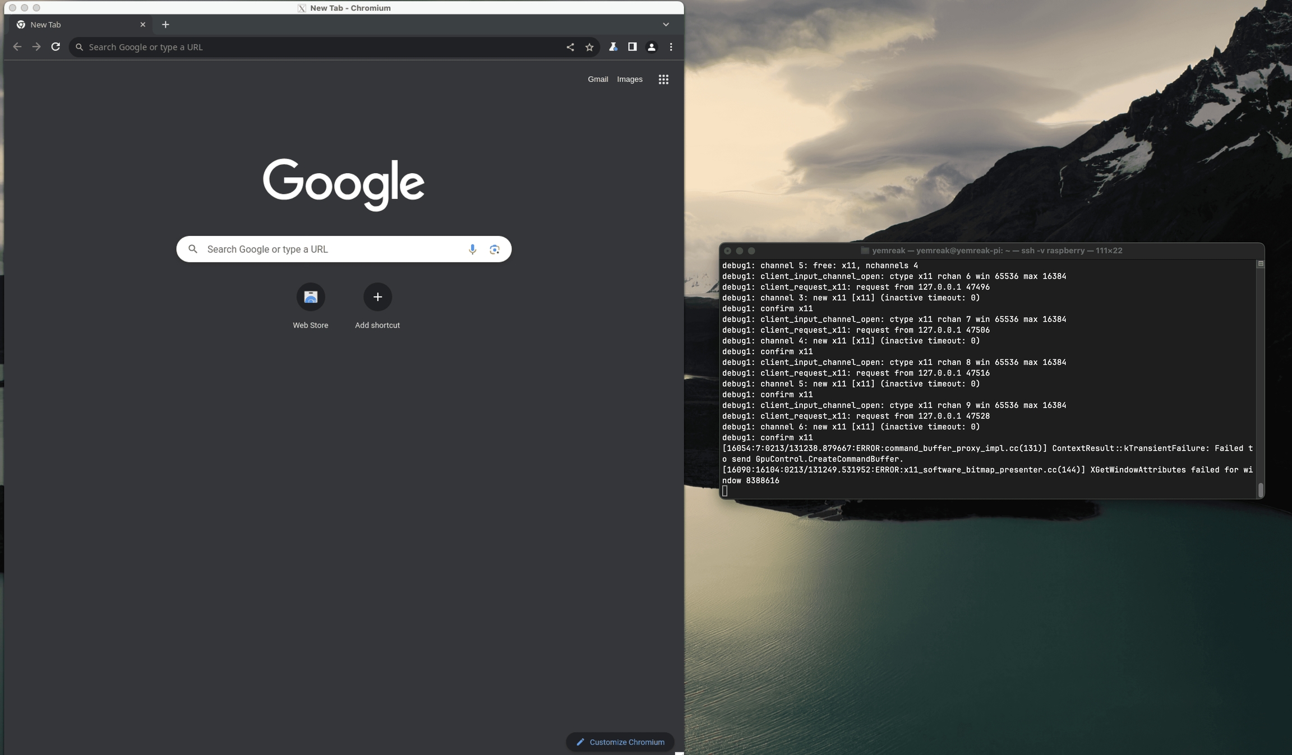Open the Google apps grid

[663, 80]
